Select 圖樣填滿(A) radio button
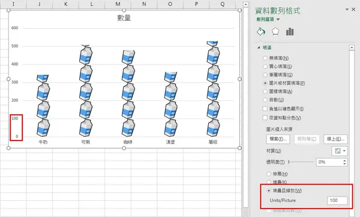The width and height of the screenshot is (360, 217). pos(265,91)
